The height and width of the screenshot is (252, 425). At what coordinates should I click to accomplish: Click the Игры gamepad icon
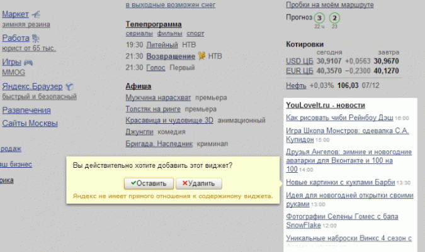(28, 62)
